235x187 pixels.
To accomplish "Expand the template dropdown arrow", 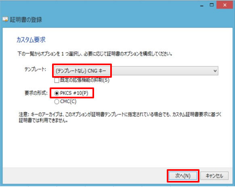I will (x=215, y=71).
